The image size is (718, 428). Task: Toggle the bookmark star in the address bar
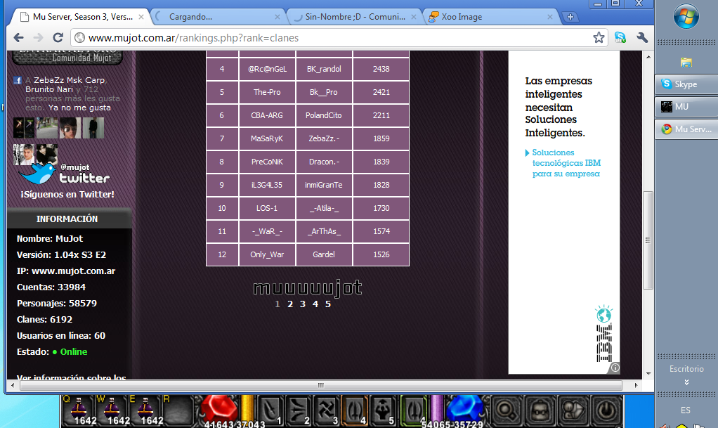[598, 38]
